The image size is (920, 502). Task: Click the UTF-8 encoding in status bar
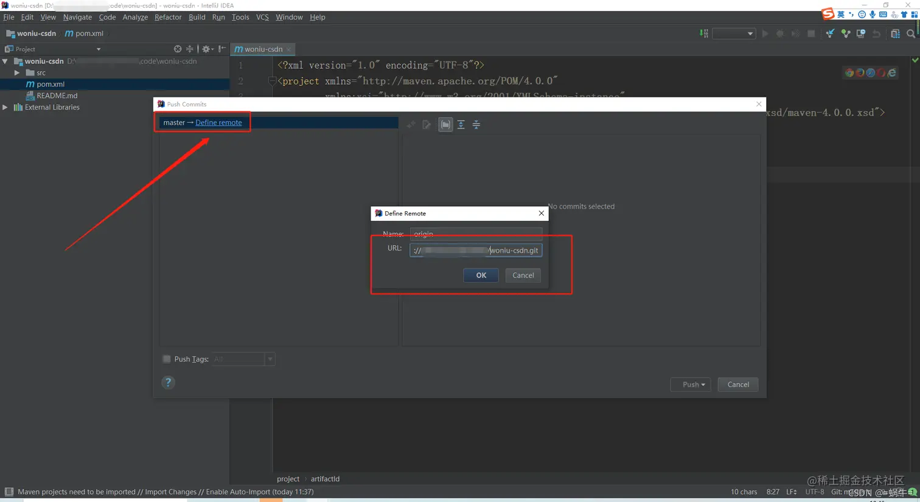pos(815,492)
